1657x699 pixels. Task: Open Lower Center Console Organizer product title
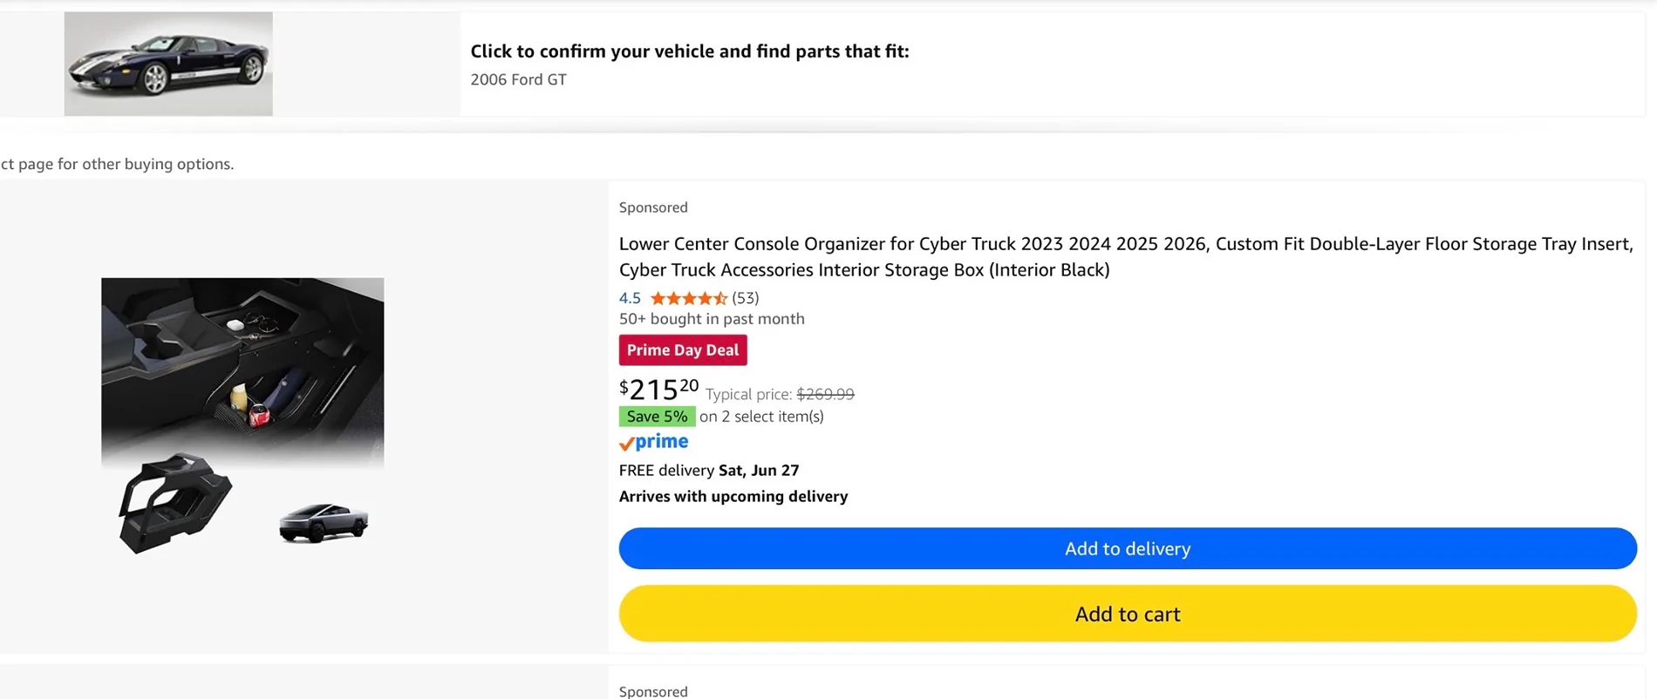click(x=1126, y=257)
